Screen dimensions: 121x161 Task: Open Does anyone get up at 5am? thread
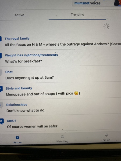click(x=30, y=78)
